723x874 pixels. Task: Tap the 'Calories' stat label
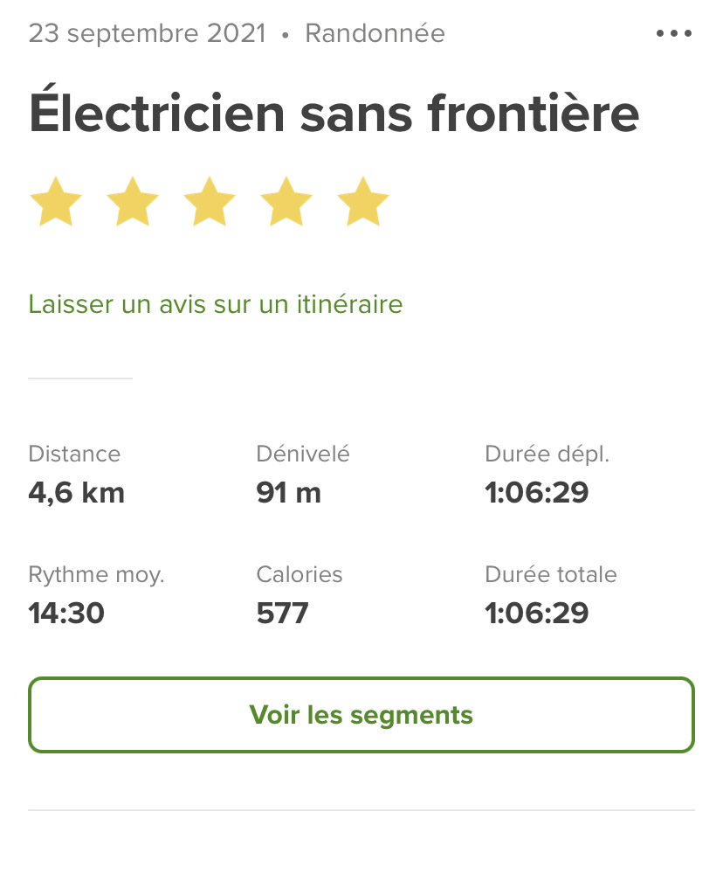click(x=300, y=574)
